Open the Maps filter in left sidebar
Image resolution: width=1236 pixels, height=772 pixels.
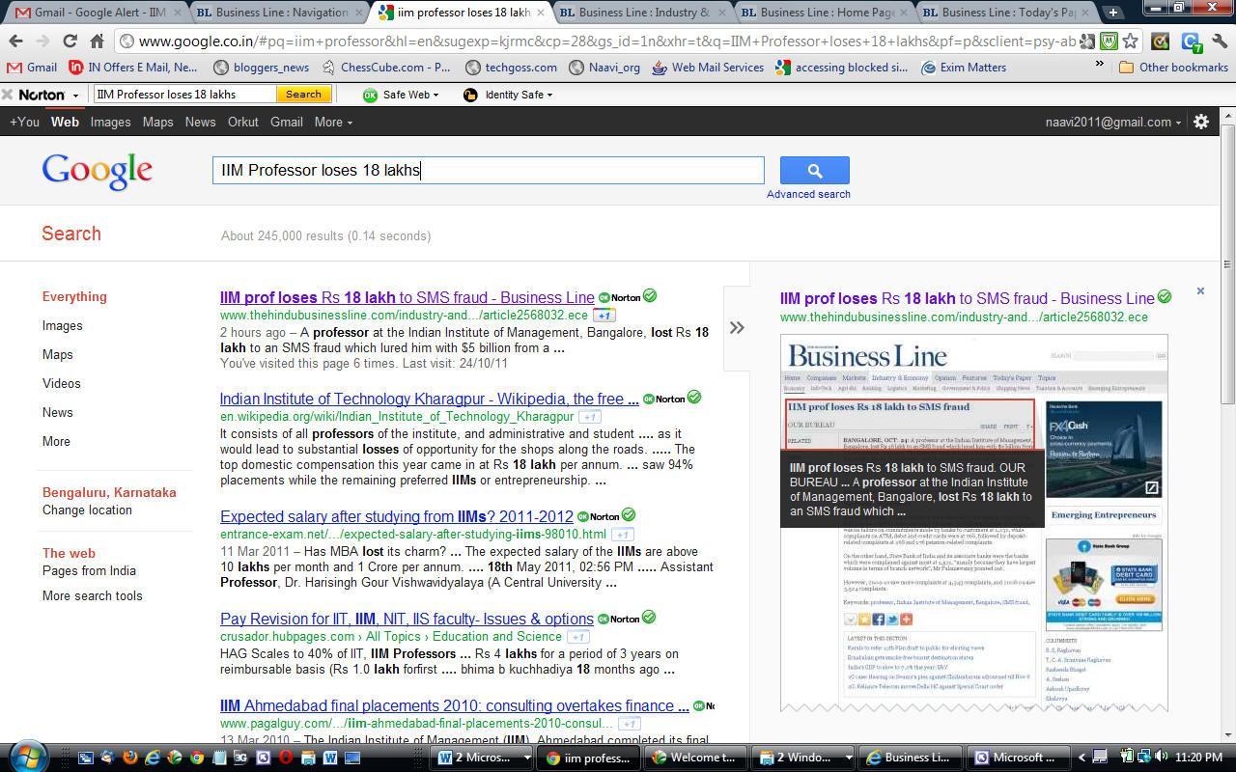pos(57,354)
